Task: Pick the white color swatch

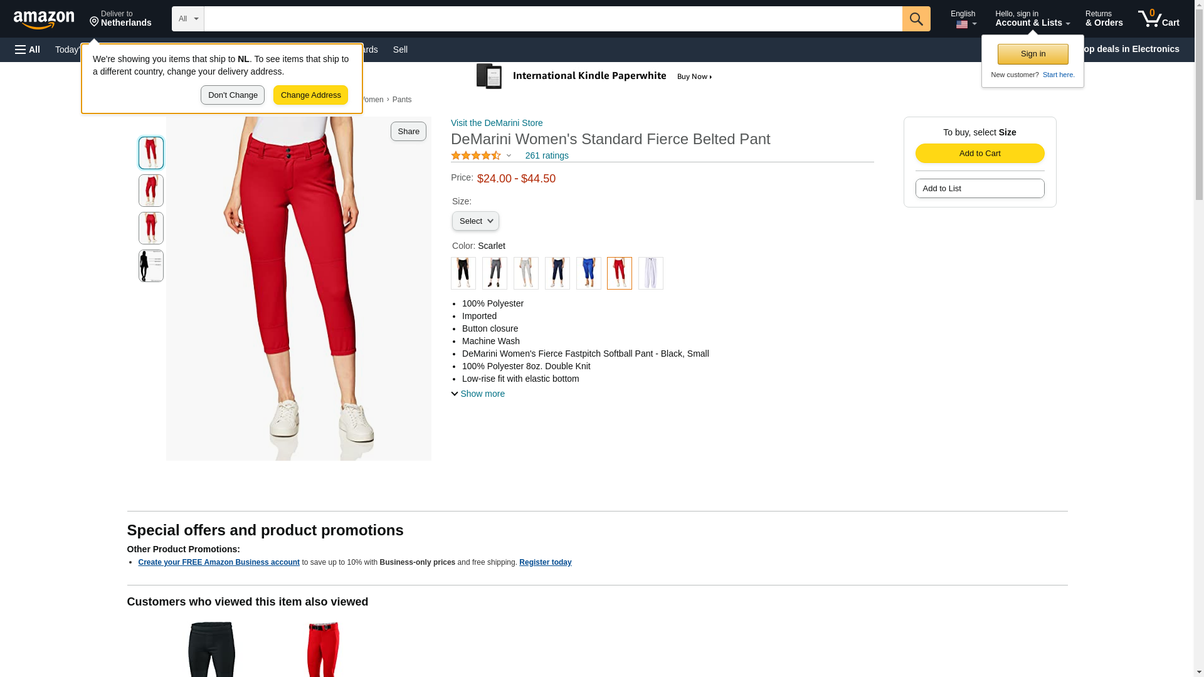Action: coord(650,273)
